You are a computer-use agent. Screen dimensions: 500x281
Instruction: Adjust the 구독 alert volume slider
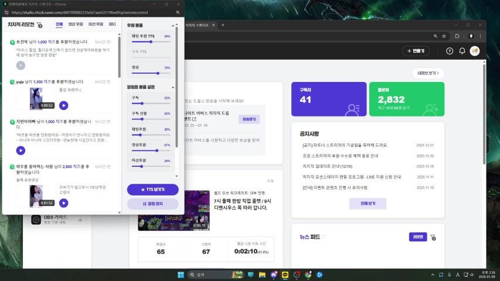point(151,103)
